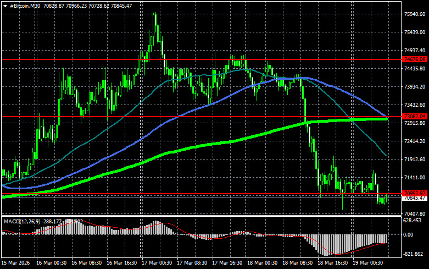Viewport: 429px width, 269px height.
Task: Click the 72414.20 price axis label
Action: (x=415, y=141)
